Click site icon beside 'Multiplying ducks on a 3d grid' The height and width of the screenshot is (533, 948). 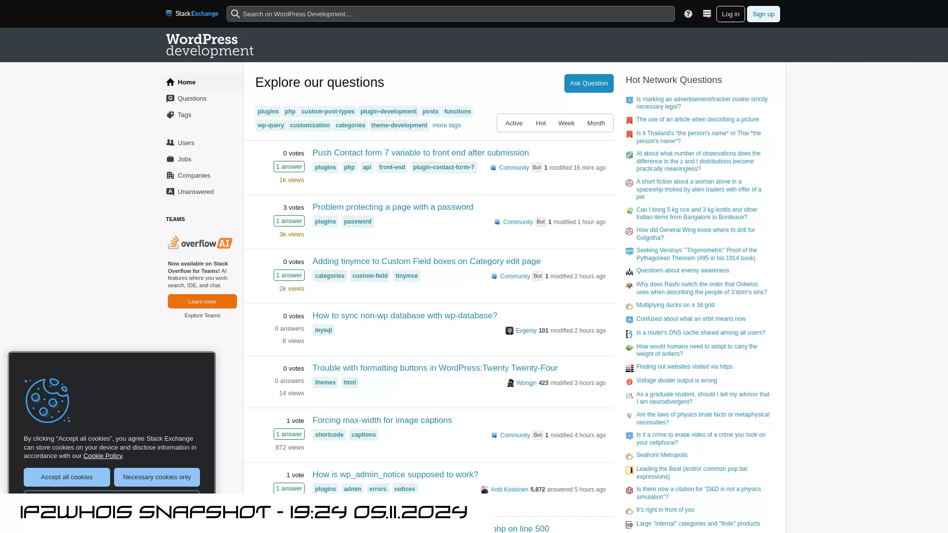630,306
